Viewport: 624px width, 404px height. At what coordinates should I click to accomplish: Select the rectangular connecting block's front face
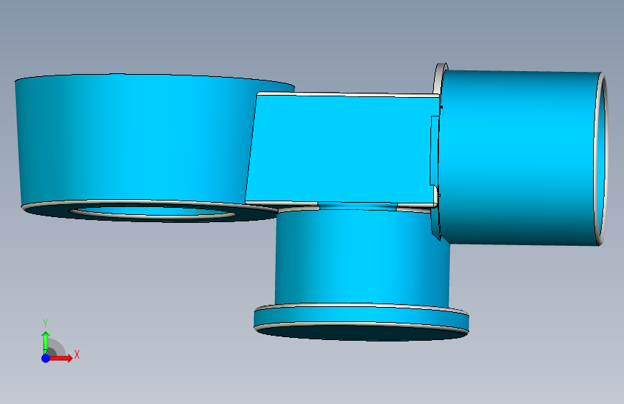click(x=343, y=149)
